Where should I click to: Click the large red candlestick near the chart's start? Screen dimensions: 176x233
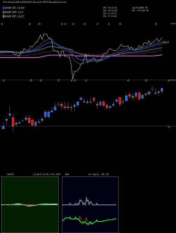pyautogui.click(x=13, y=122)
